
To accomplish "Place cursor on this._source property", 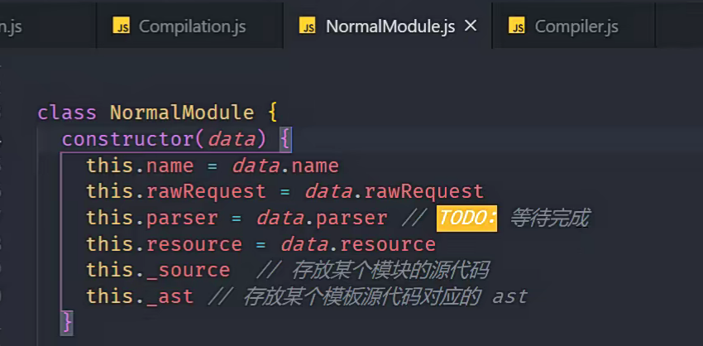I will point(188,270).
